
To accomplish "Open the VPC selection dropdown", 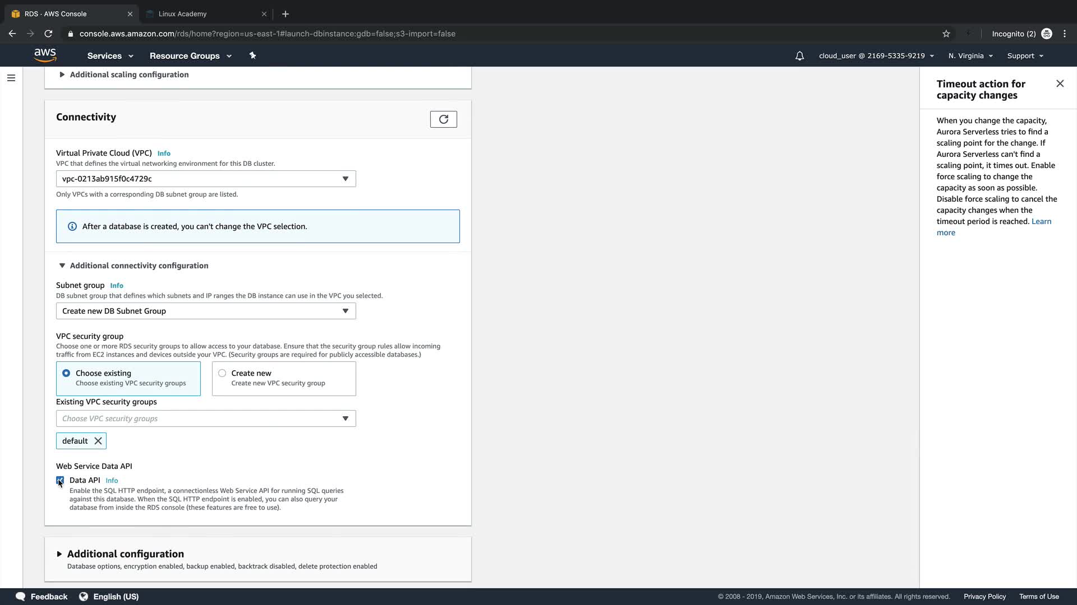I will (205, 179).
